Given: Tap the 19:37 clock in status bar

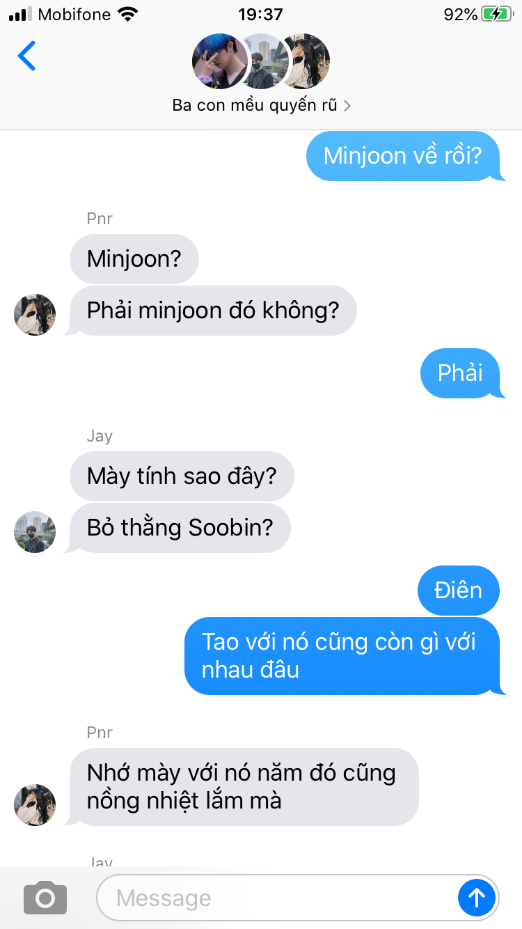Looking at the screenshot, I should coord(261,14).
